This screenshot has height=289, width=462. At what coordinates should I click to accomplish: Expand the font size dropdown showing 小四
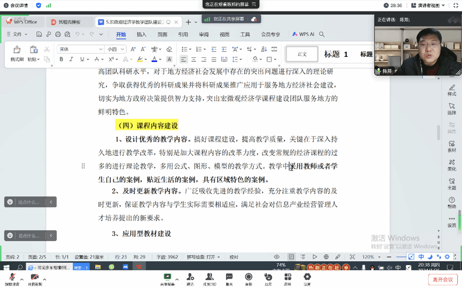coord(115,49)
